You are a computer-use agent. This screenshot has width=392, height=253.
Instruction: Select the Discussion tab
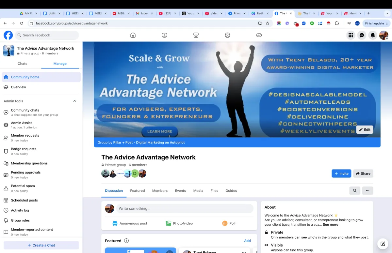pos(114,191)
